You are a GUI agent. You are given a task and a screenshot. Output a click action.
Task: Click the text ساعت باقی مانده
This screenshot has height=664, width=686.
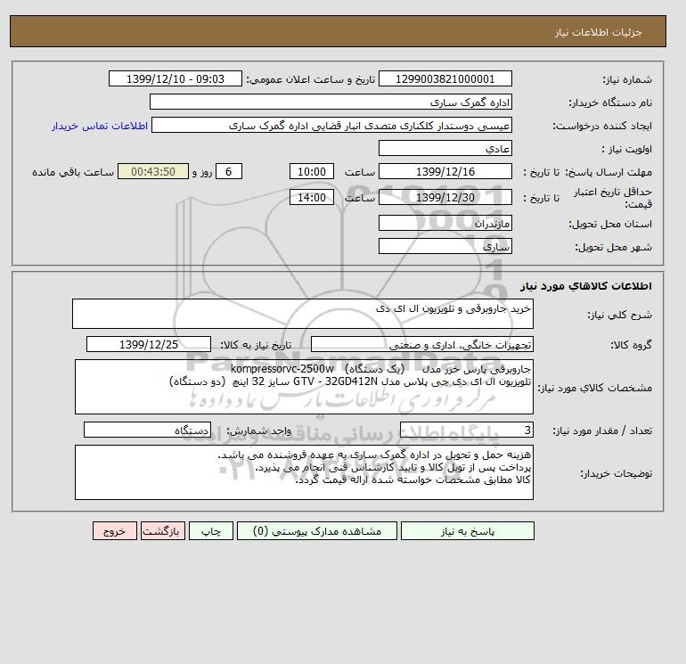click(73, 172)
